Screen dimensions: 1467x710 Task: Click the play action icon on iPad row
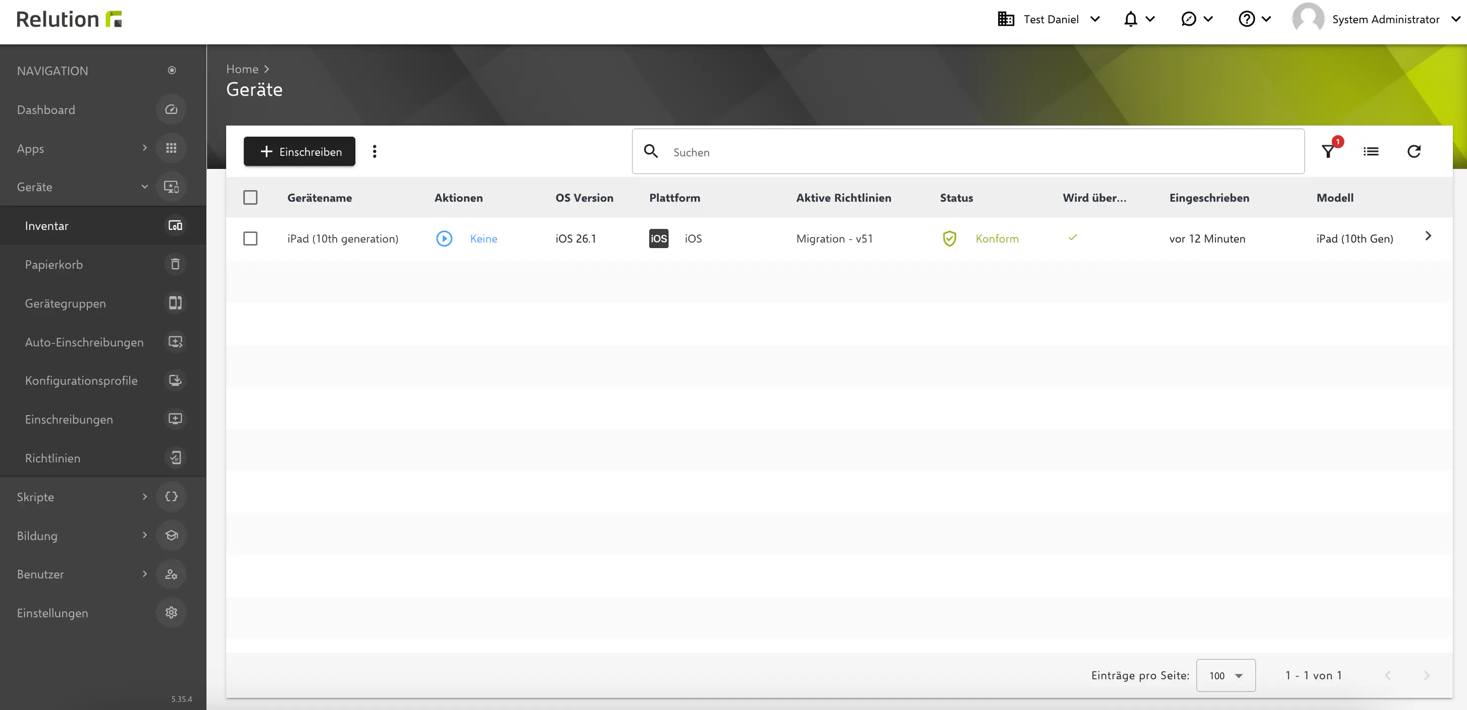tap(444, 239)
